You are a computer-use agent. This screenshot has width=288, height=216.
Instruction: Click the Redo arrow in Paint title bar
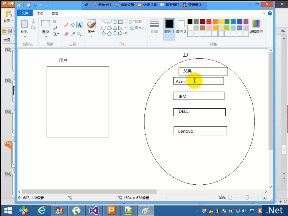[x=41, y=5]
